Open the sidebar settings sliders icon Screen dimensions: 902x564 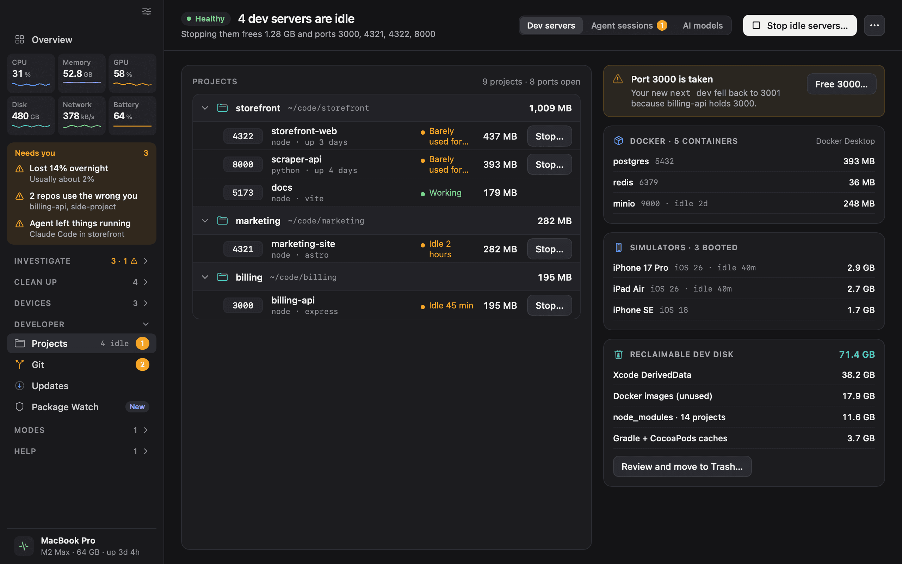147,11
